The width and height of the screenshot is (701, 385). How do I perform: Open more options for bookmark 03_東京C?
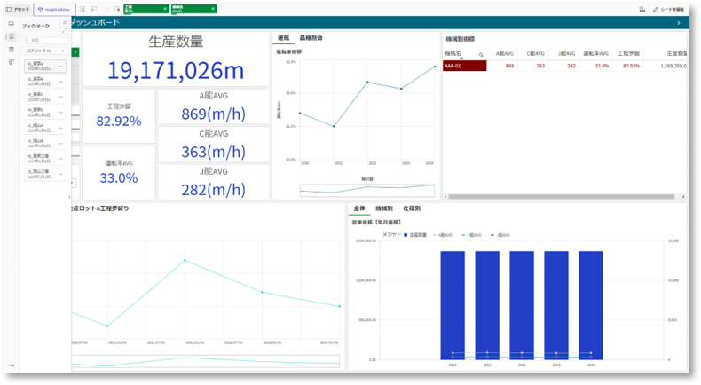pos(61,97)
